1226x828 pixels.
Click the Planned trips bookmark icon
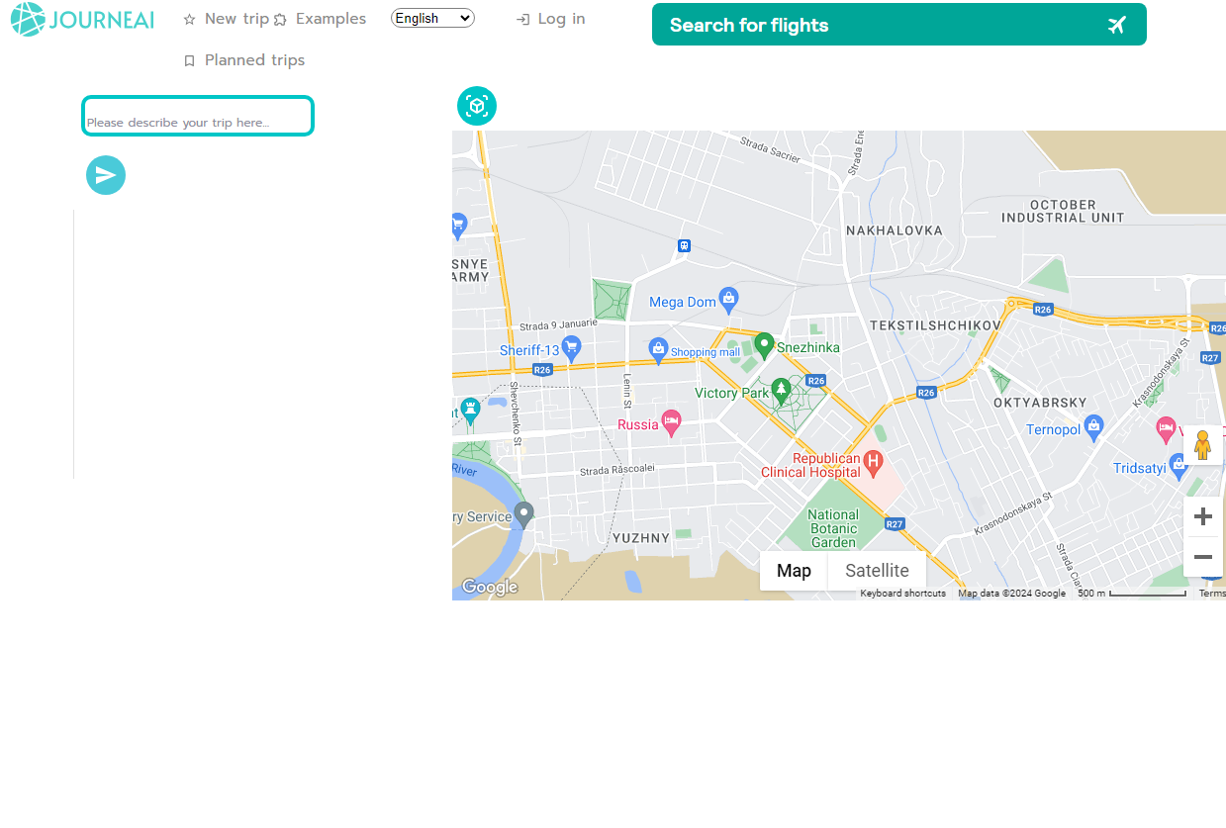point(190,61)
